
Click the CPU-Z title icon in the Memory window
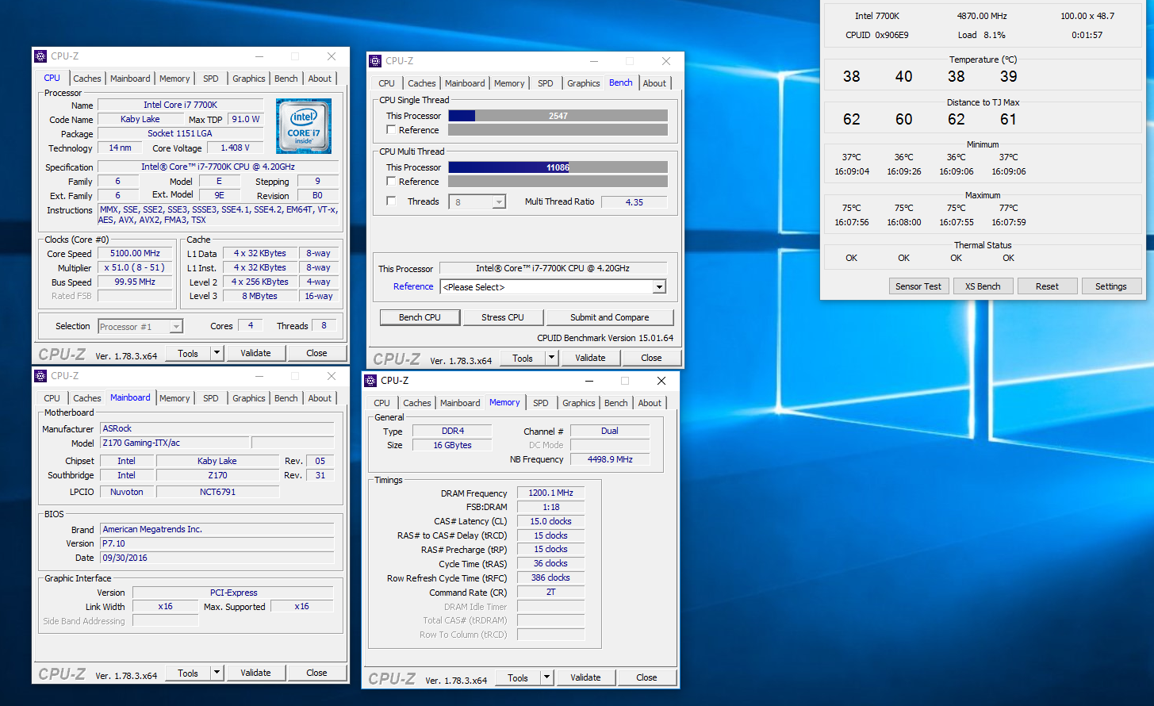click(370, 381)
